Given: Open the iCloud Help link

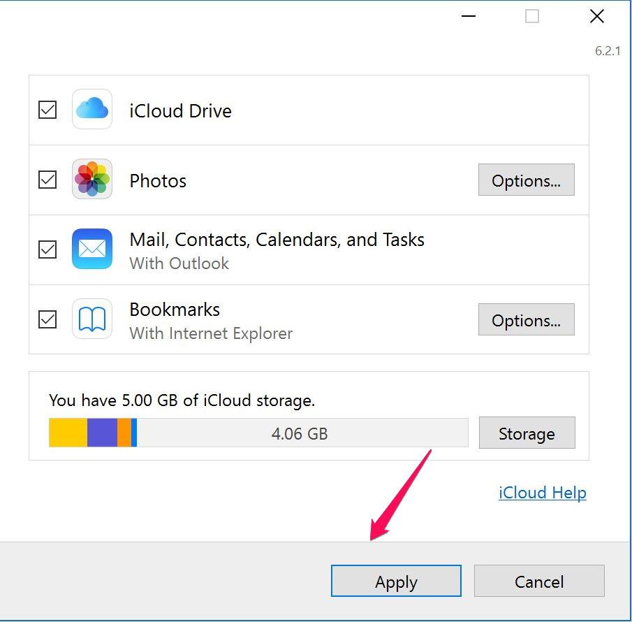Looking at the screenshot, I should click(543, 493).
